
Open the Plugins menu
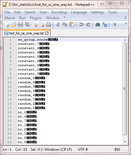click(36, 18)
